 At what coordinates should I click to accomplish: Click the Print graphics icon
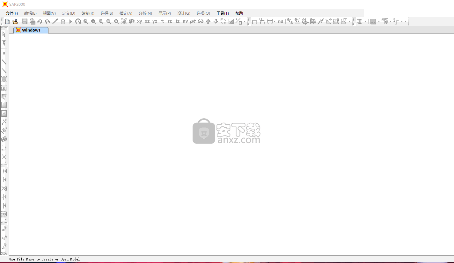(32, 21)
